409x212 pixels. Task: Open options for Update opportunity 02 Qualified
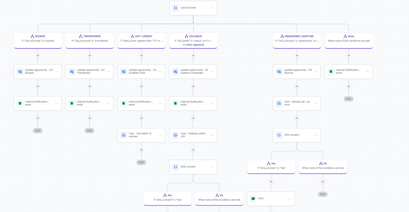coord(160,72)
